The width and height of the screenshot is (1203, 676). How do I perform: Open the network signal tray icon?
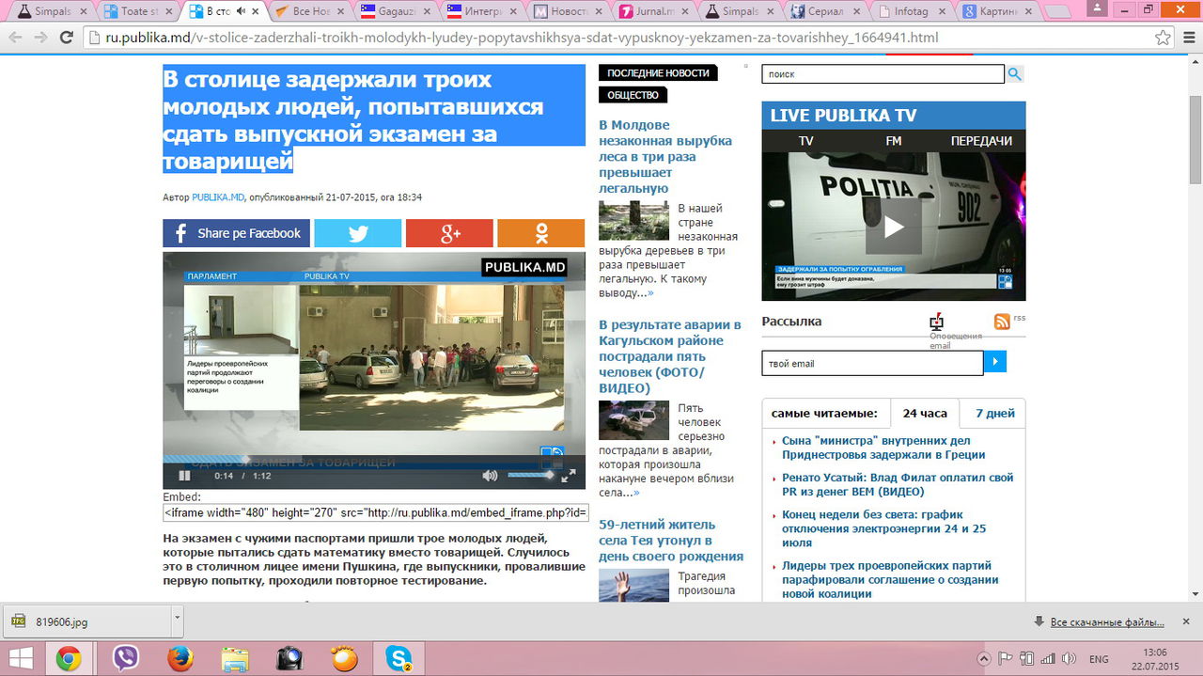pyautogui.click(x=1048, y=659)
